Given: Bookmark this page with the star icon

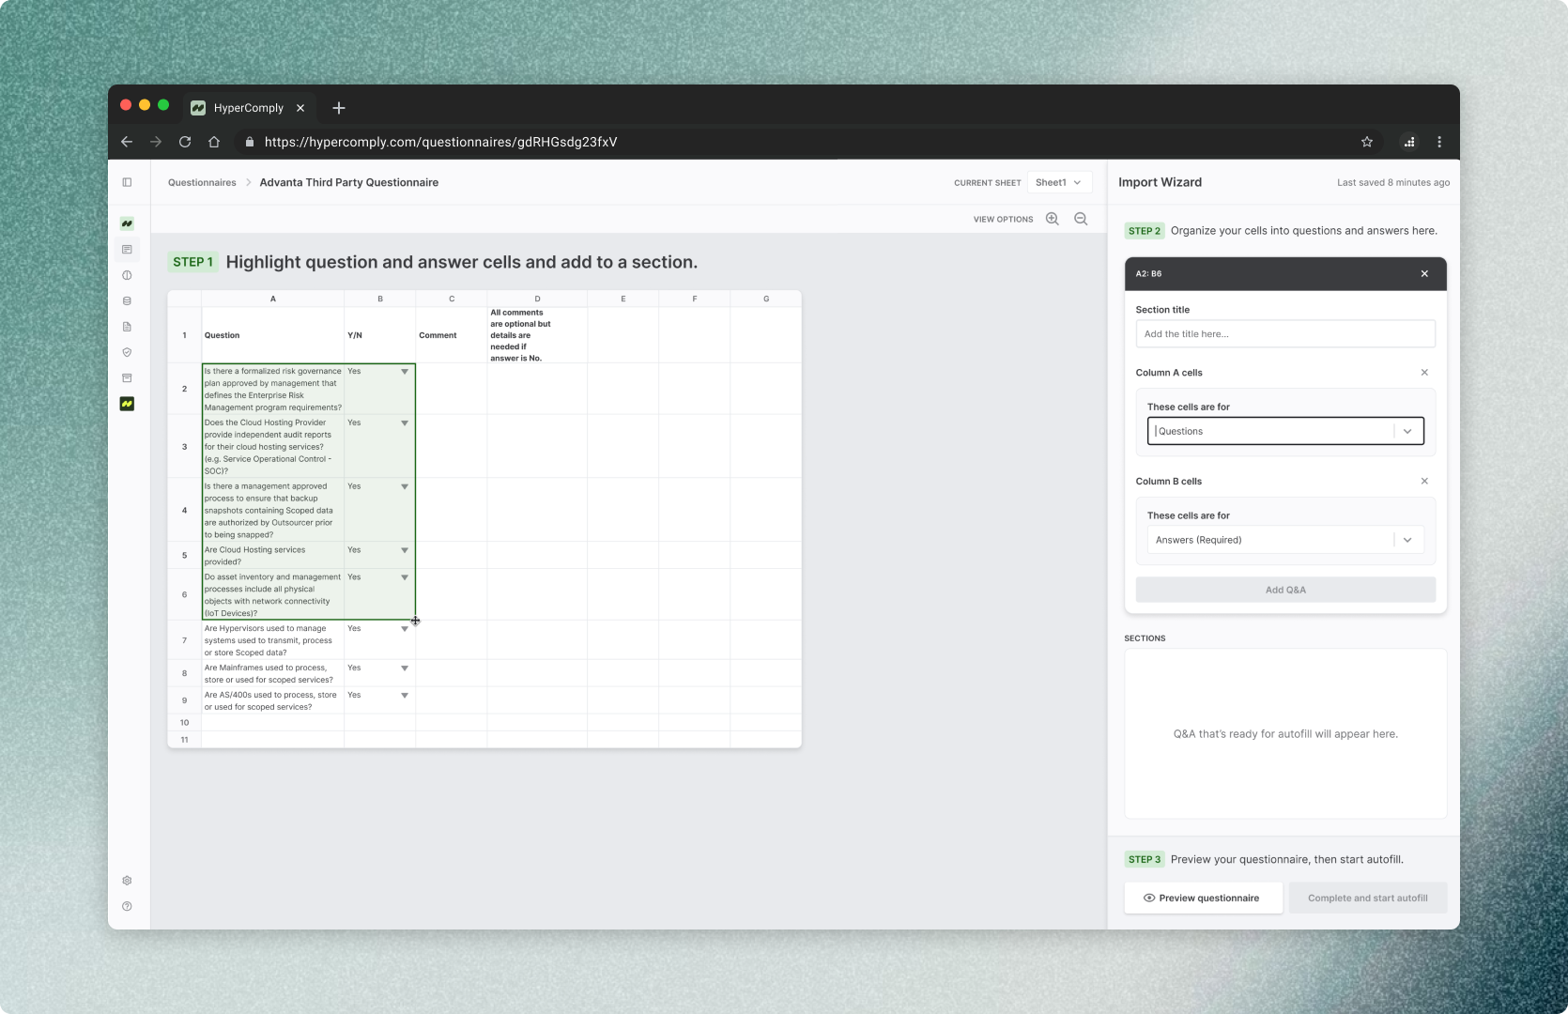Looking at the screenshot, I should point(1367,142).
